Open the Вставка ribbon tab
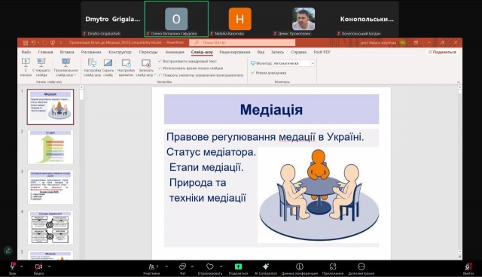This screenshot has height=277, width=482. point(67,52)
